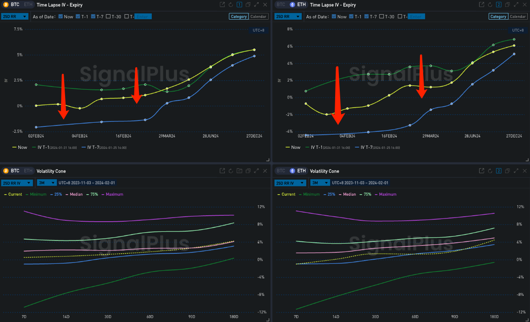
Task: Click the folder icon in BTC Volatility Cone panel
Action: 239,171
